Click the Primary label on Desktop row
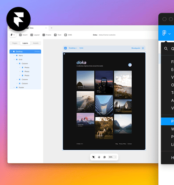The width and height of the screenshot is (174, 185). pos(37,51)
